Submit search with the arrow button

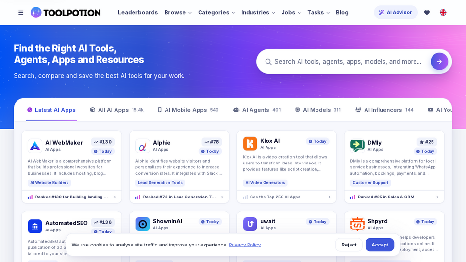coord(439,62)
